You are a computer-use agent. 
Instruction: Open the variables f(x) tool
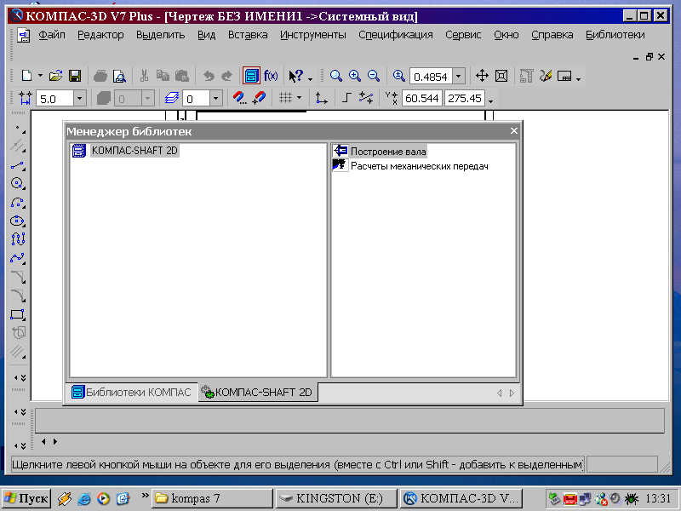(x=271, y=76)
